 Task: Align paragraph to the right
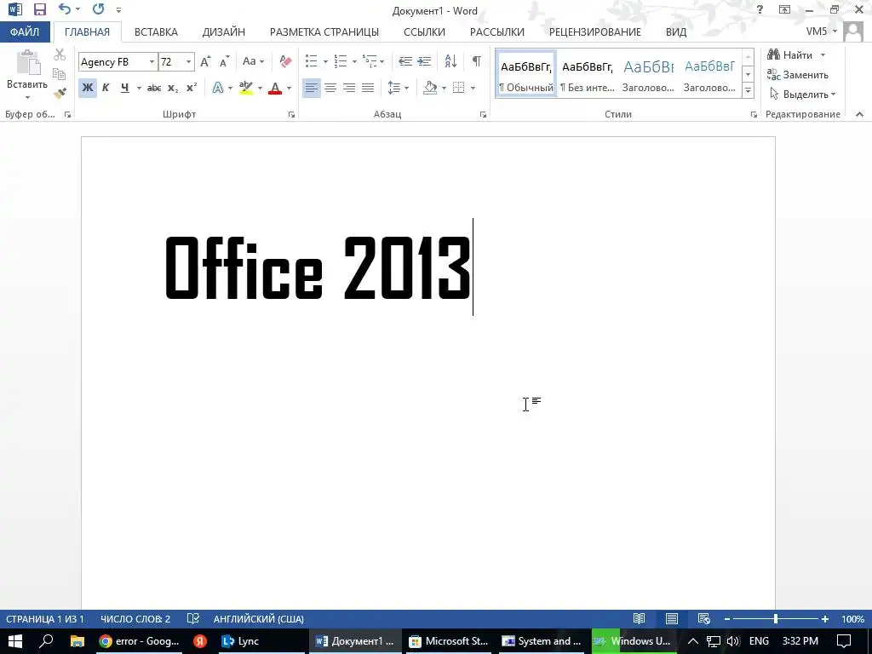tap(348, 88)
